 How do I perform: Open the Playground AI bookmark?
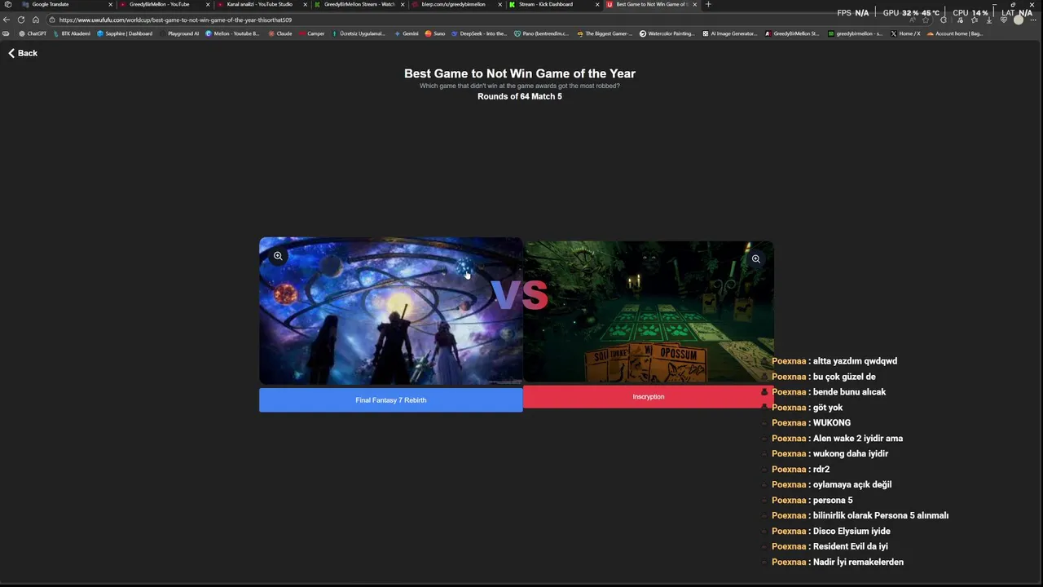point(178,33)
